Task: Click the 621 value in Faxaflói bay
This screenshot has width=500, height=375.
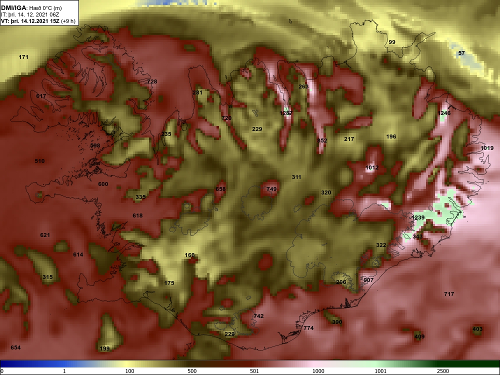Action: pos(45,235)
